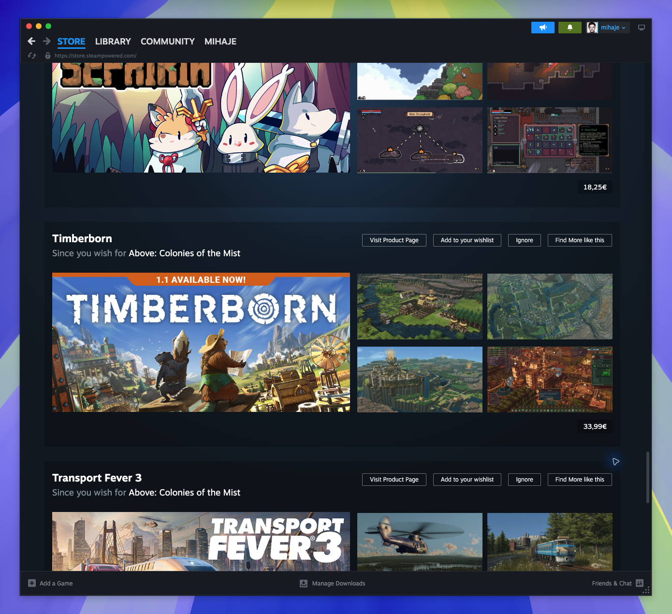Open Transport Fever 3 blue train screenshot
This screenshot has height=614, width=672.
[x=550, y=542]
